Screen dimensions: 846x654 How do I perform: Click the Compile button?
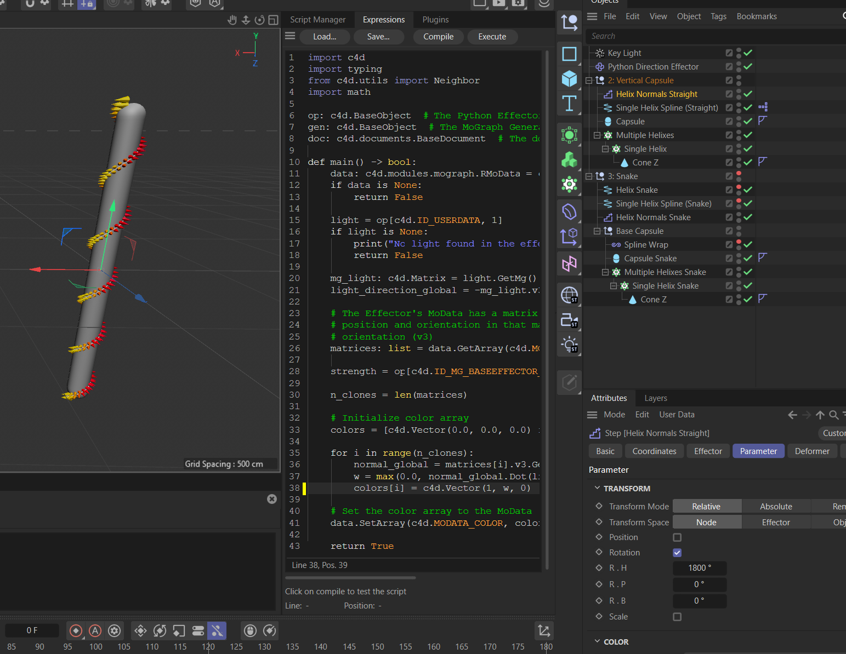pos(438,37)
